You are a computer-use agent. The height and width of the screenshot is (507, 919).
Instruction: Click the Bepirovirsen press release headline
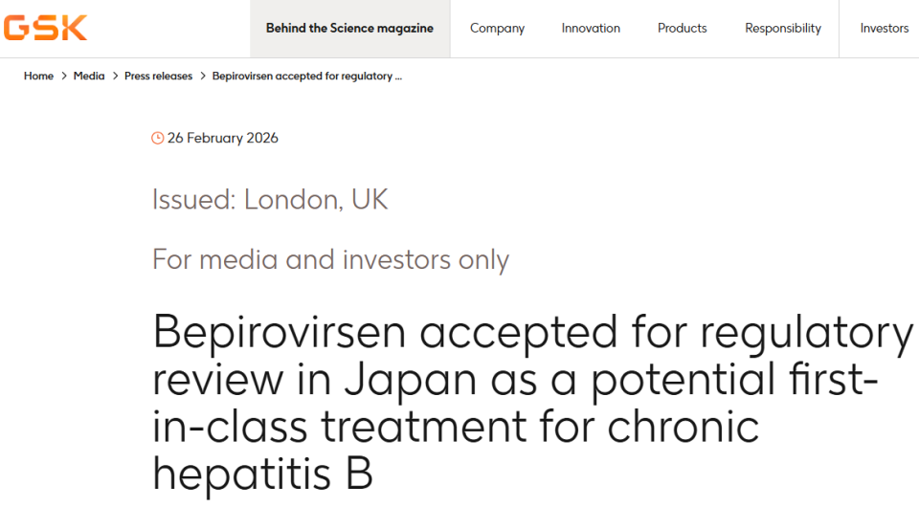tap(532, 403)
